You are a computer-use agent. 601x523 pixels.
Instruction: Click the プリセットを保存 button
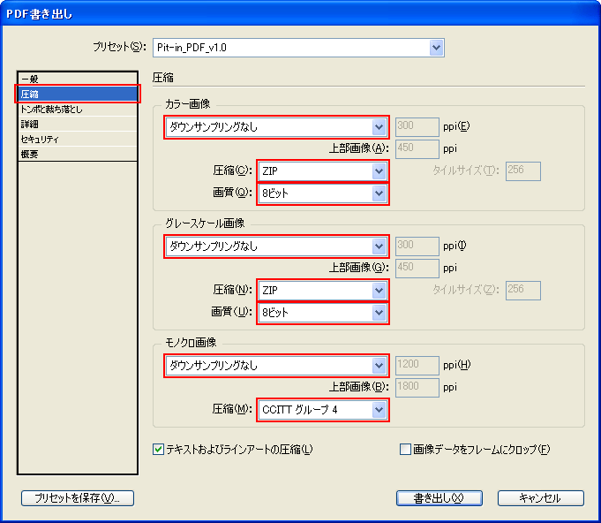tap(78, 498)
